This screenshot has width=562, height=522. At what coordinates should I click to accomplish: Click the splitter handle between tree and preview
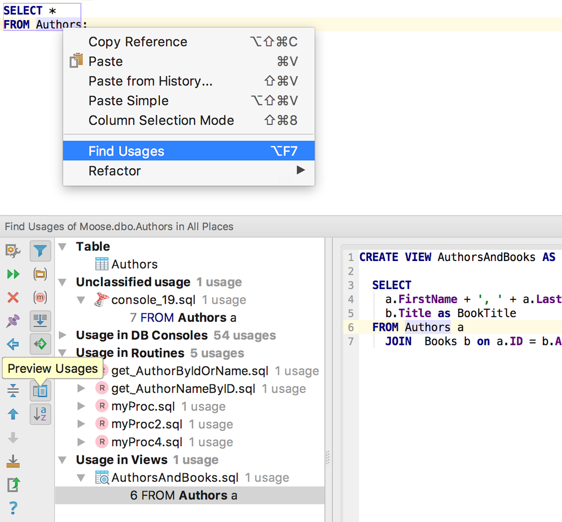328,457
